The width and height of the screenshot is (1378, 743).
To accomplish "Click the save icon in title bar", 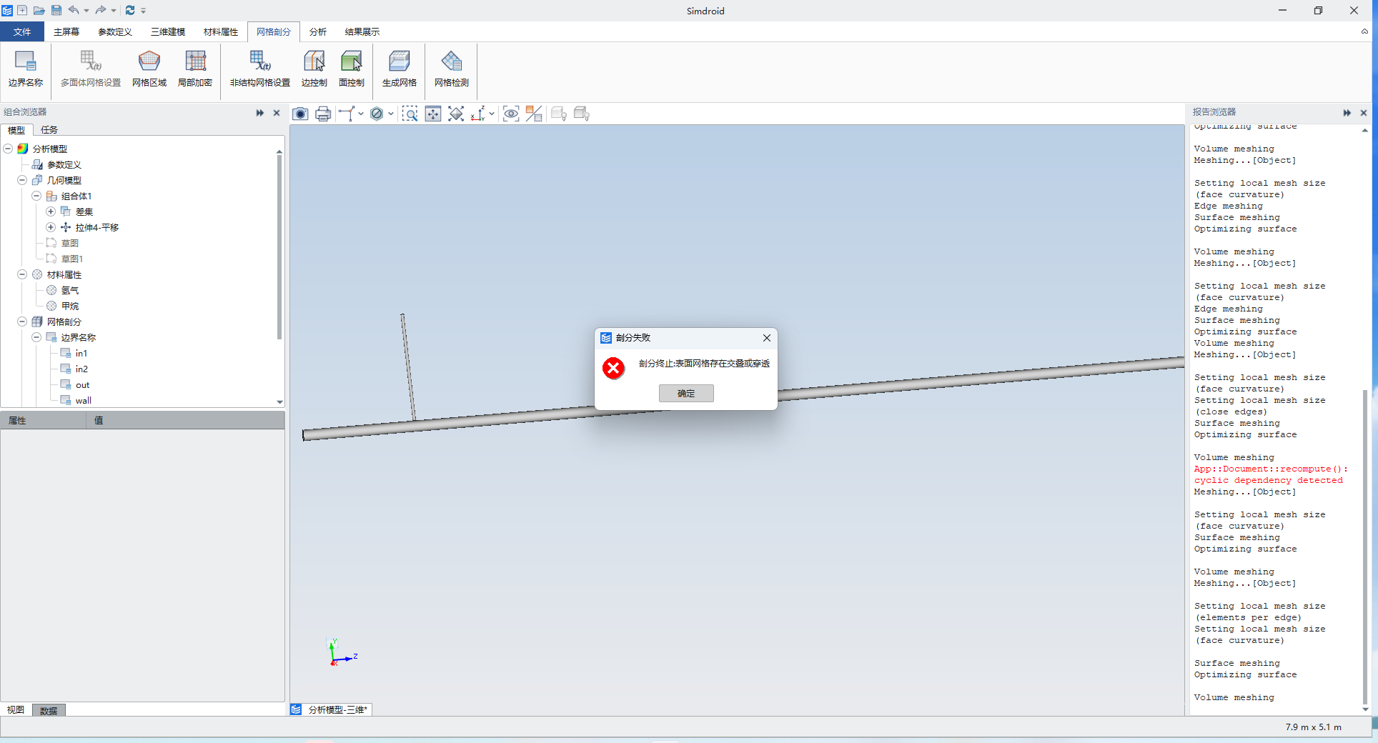I will [56, 10].
